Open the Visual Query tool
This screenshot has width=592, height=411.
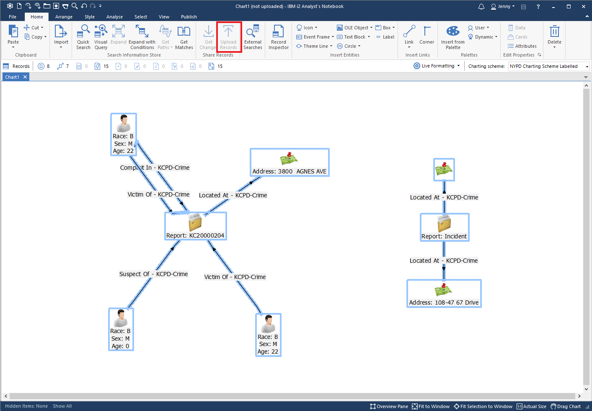pos(101,32)
